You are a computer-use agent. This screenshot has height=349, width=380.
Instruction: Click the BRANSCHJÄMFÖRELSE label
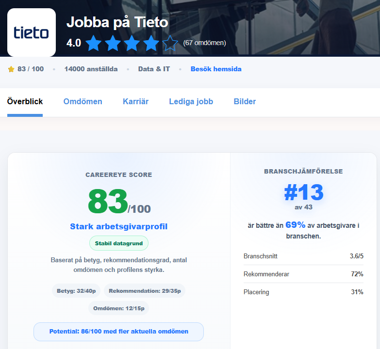(303, 172)
